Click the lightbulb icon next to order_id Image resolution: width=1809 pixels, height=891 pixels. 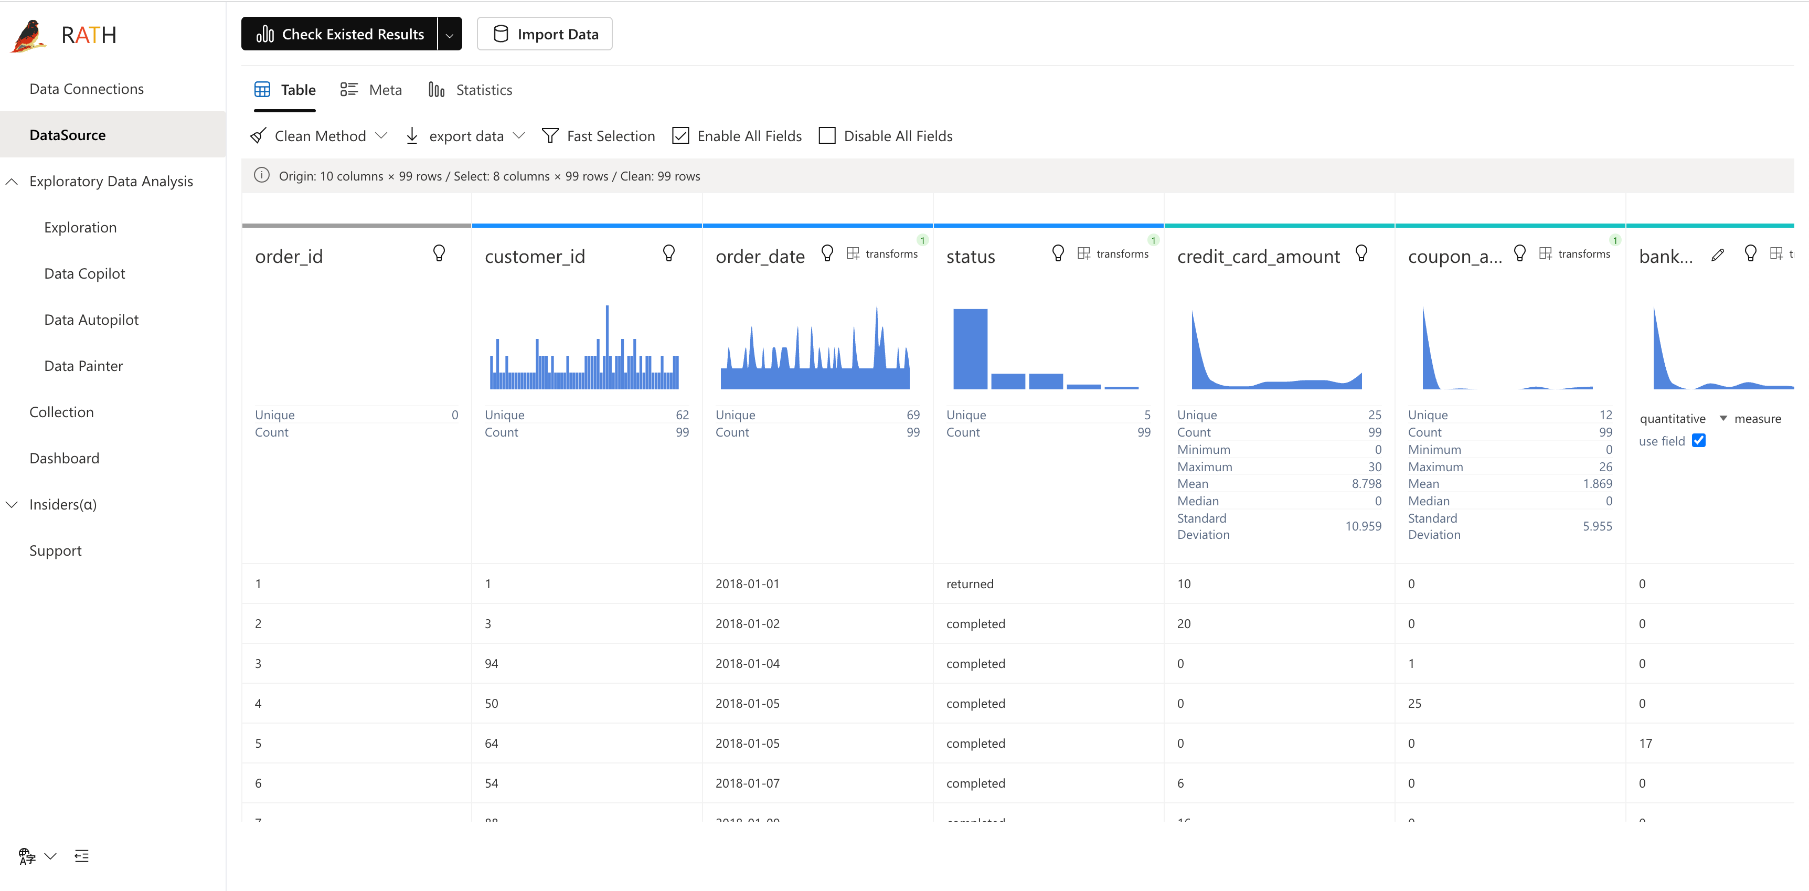(439, 253)
